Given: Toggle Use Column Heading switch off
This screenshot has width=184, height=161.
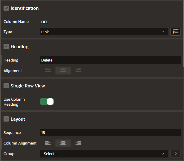Looking at the screenshot, I should [x=47, y=102].
